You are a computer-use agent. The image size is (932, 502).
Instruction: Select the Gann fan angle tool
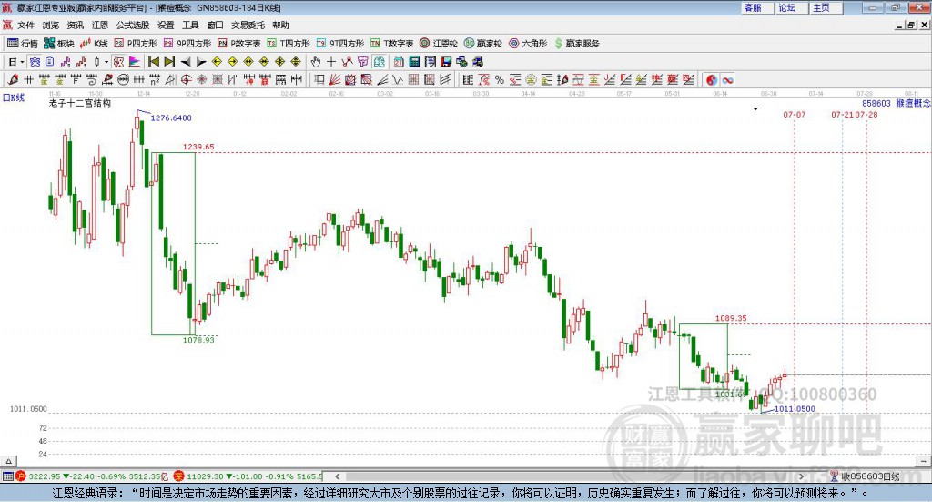point(335,79)
